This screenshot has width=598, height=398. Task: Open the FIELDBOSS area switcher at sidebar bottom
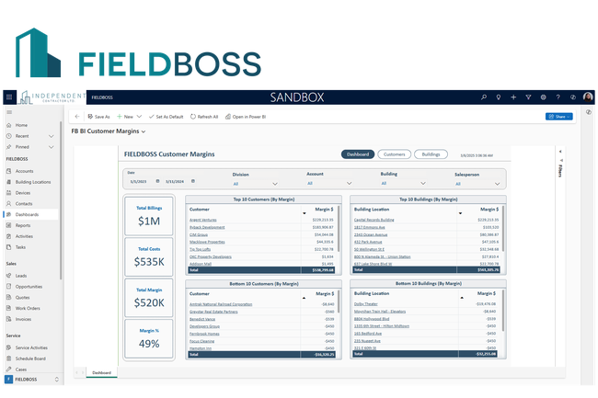tap(32, 380)
